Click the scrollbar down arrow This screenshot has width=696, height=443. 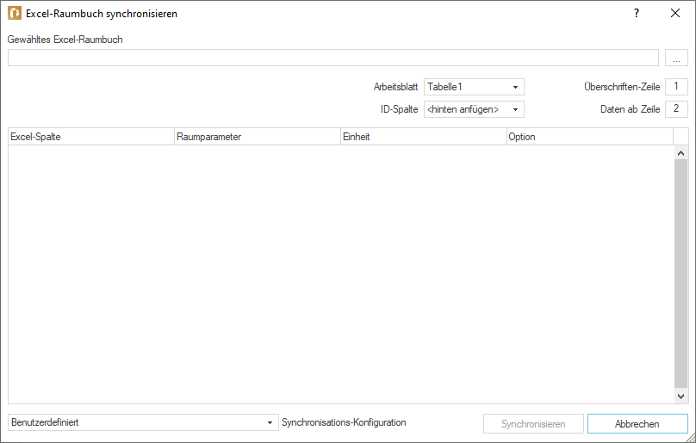[680, 397]
